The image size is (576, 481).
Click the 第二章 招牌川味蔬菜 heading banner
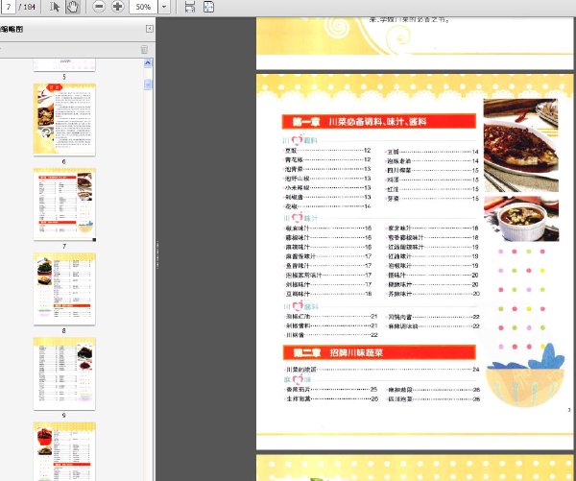(x=379, y=352)
